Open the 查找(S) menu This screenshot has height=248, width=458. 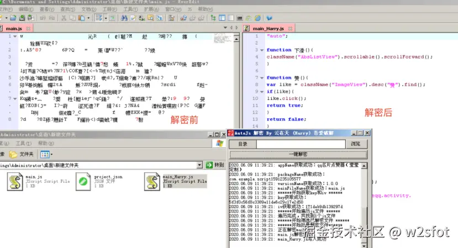pyautogui.click(x=67, y=9)
